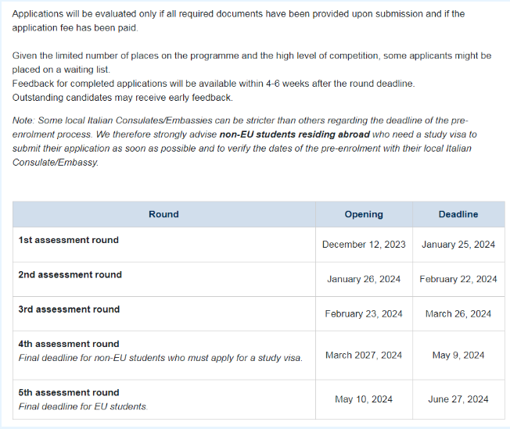Click the "4th assessment round" heading
Viewport: 510px width, 429px height.
[69, 344]
